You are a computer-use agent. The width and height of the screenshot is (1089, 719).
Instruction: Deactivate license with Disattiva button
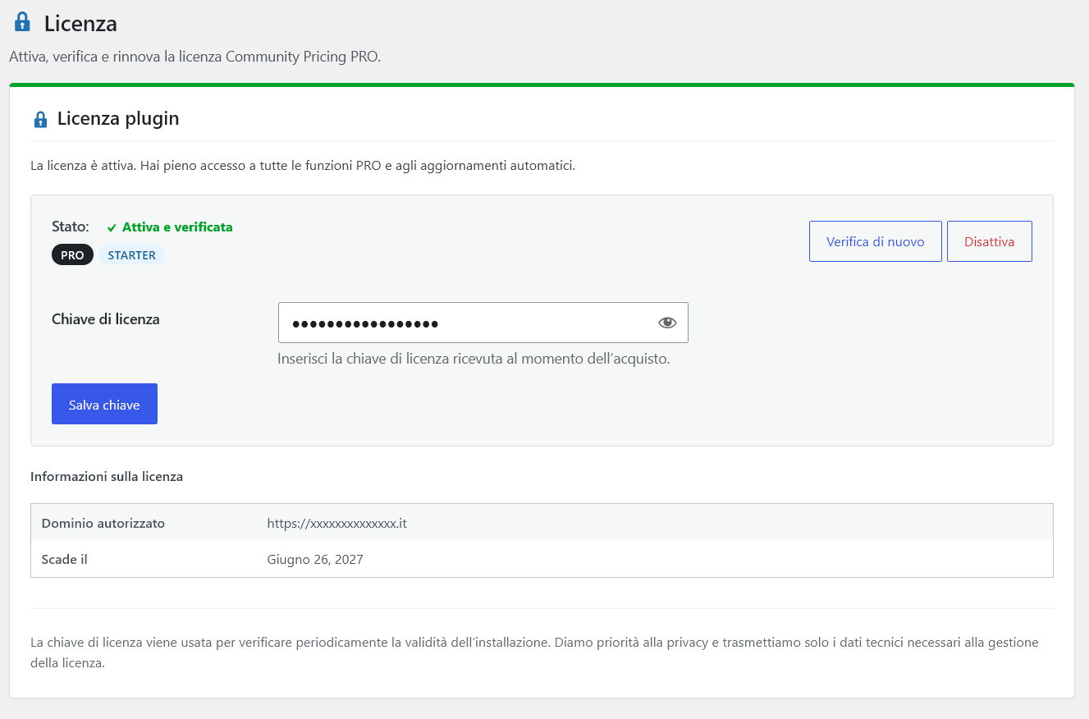(989, 241)
